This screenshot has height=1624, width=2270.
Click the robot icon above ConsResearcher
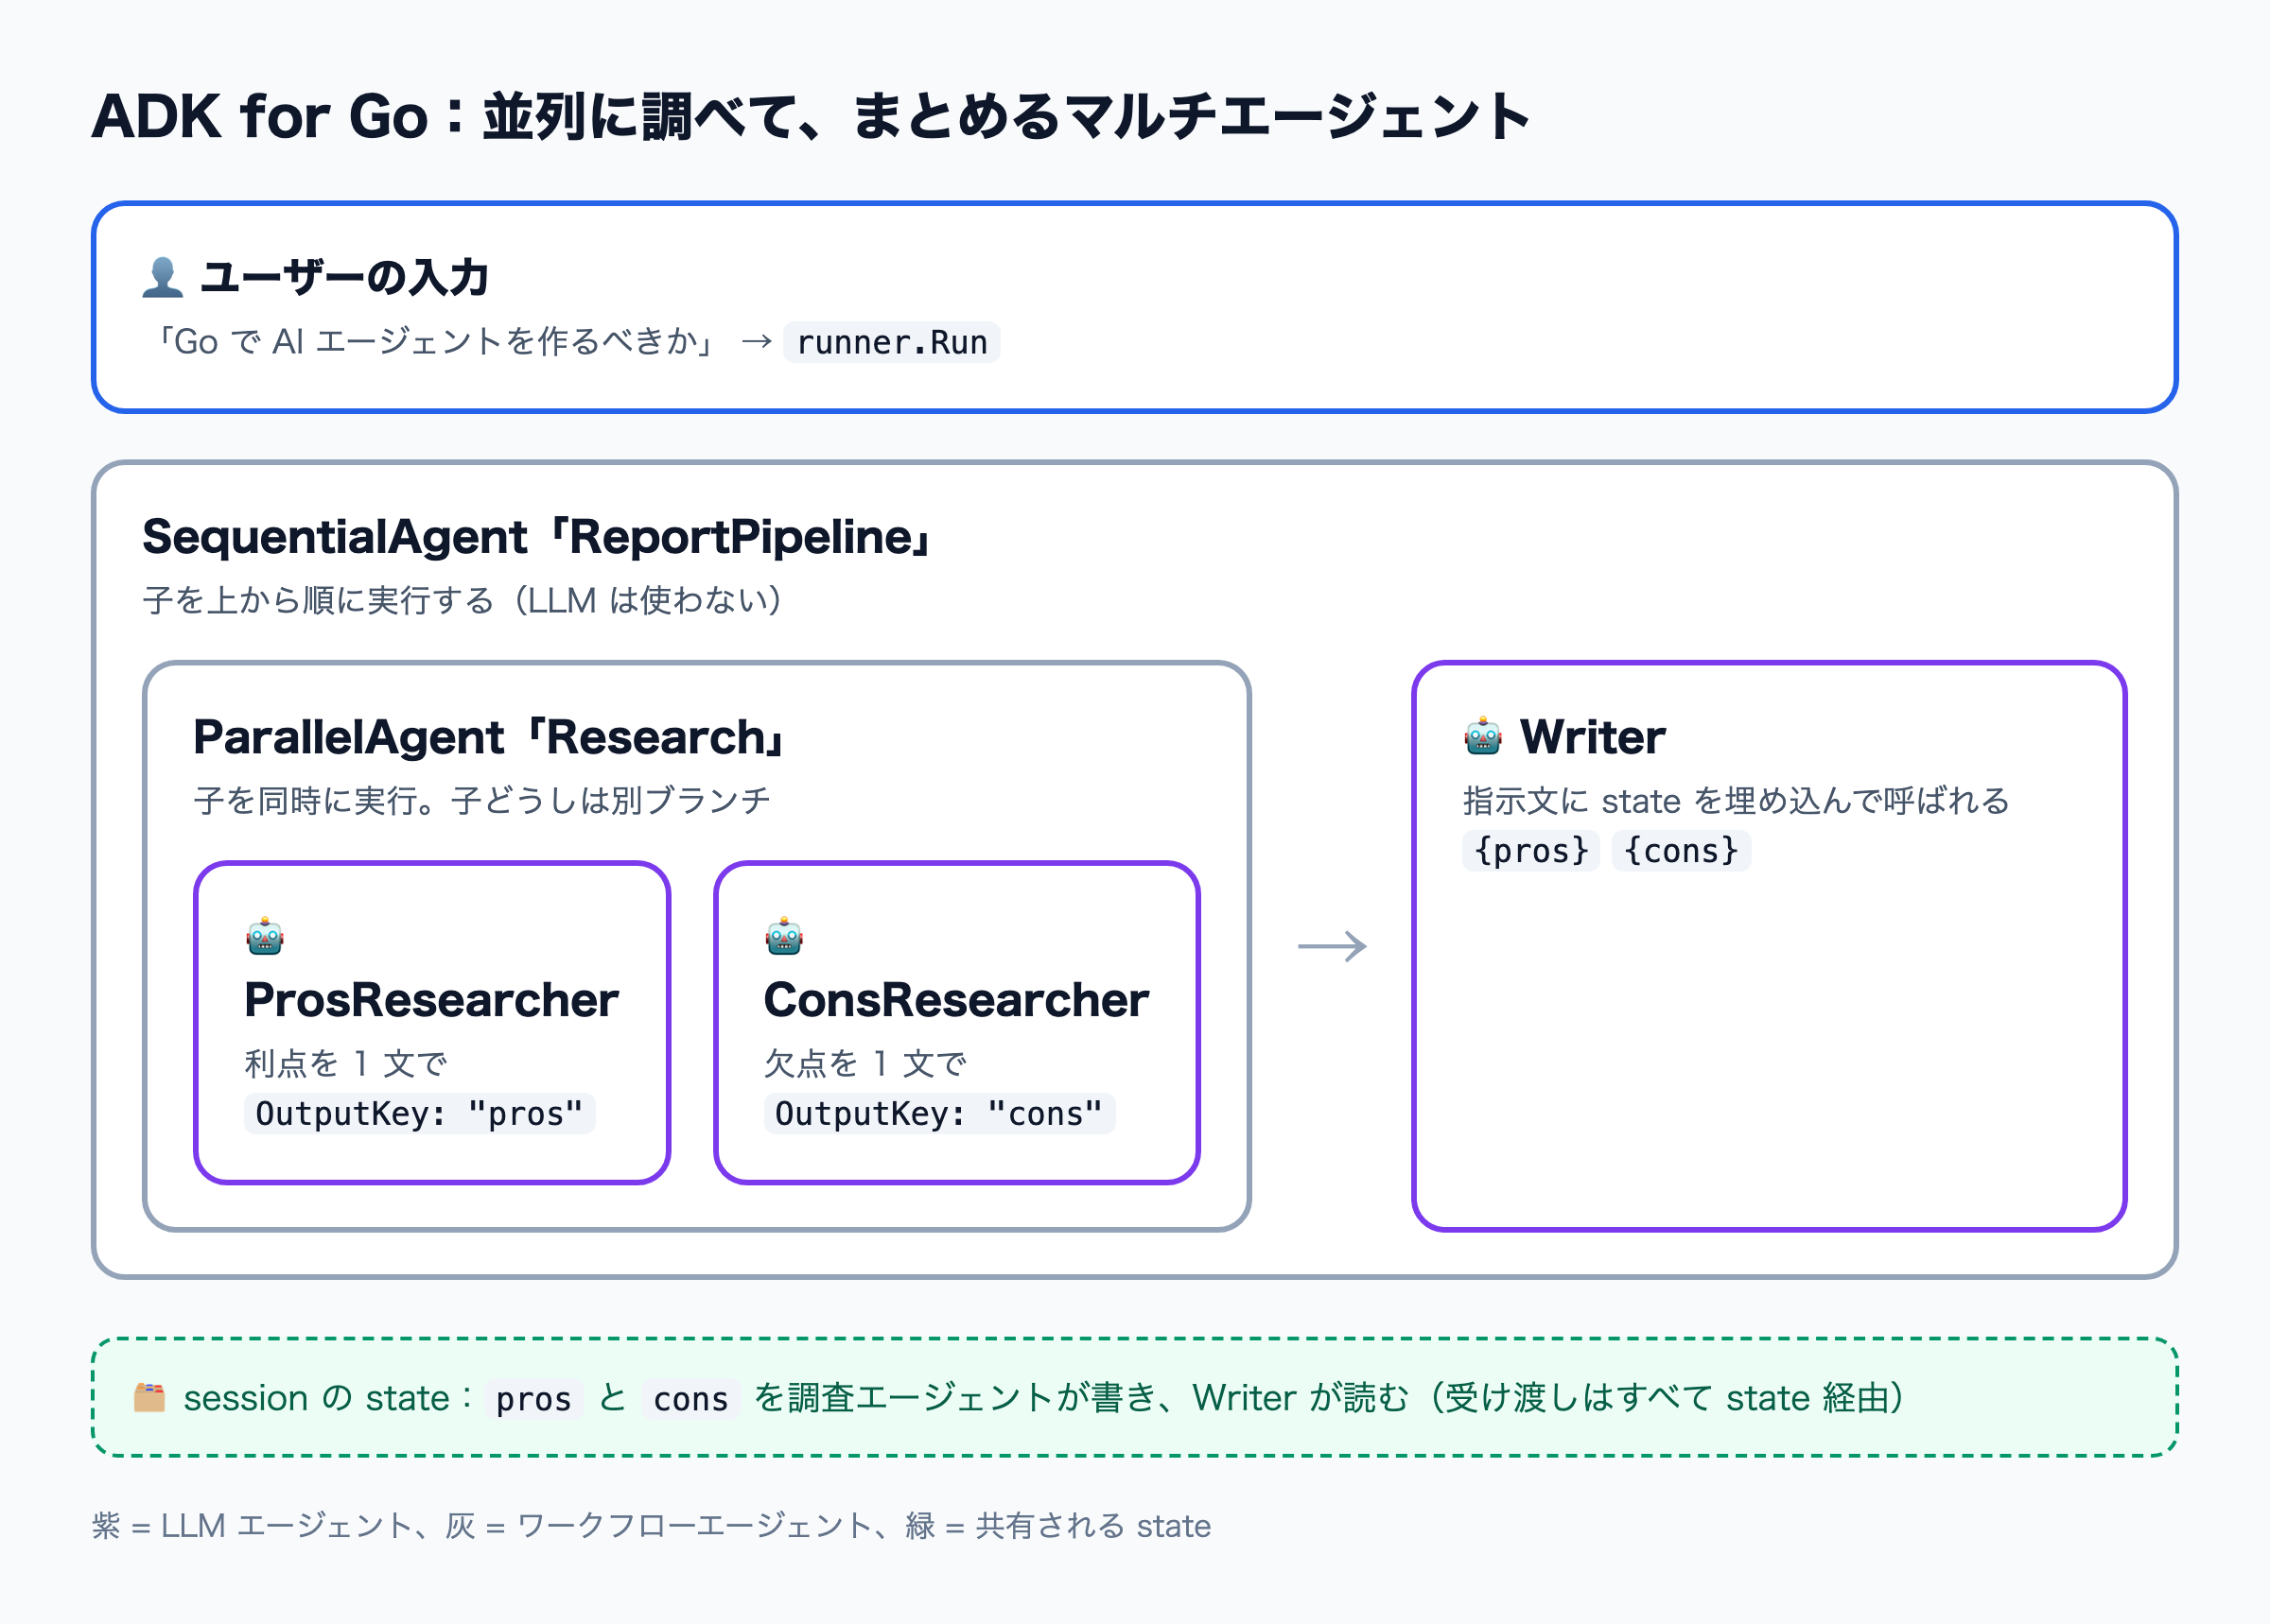784,936
